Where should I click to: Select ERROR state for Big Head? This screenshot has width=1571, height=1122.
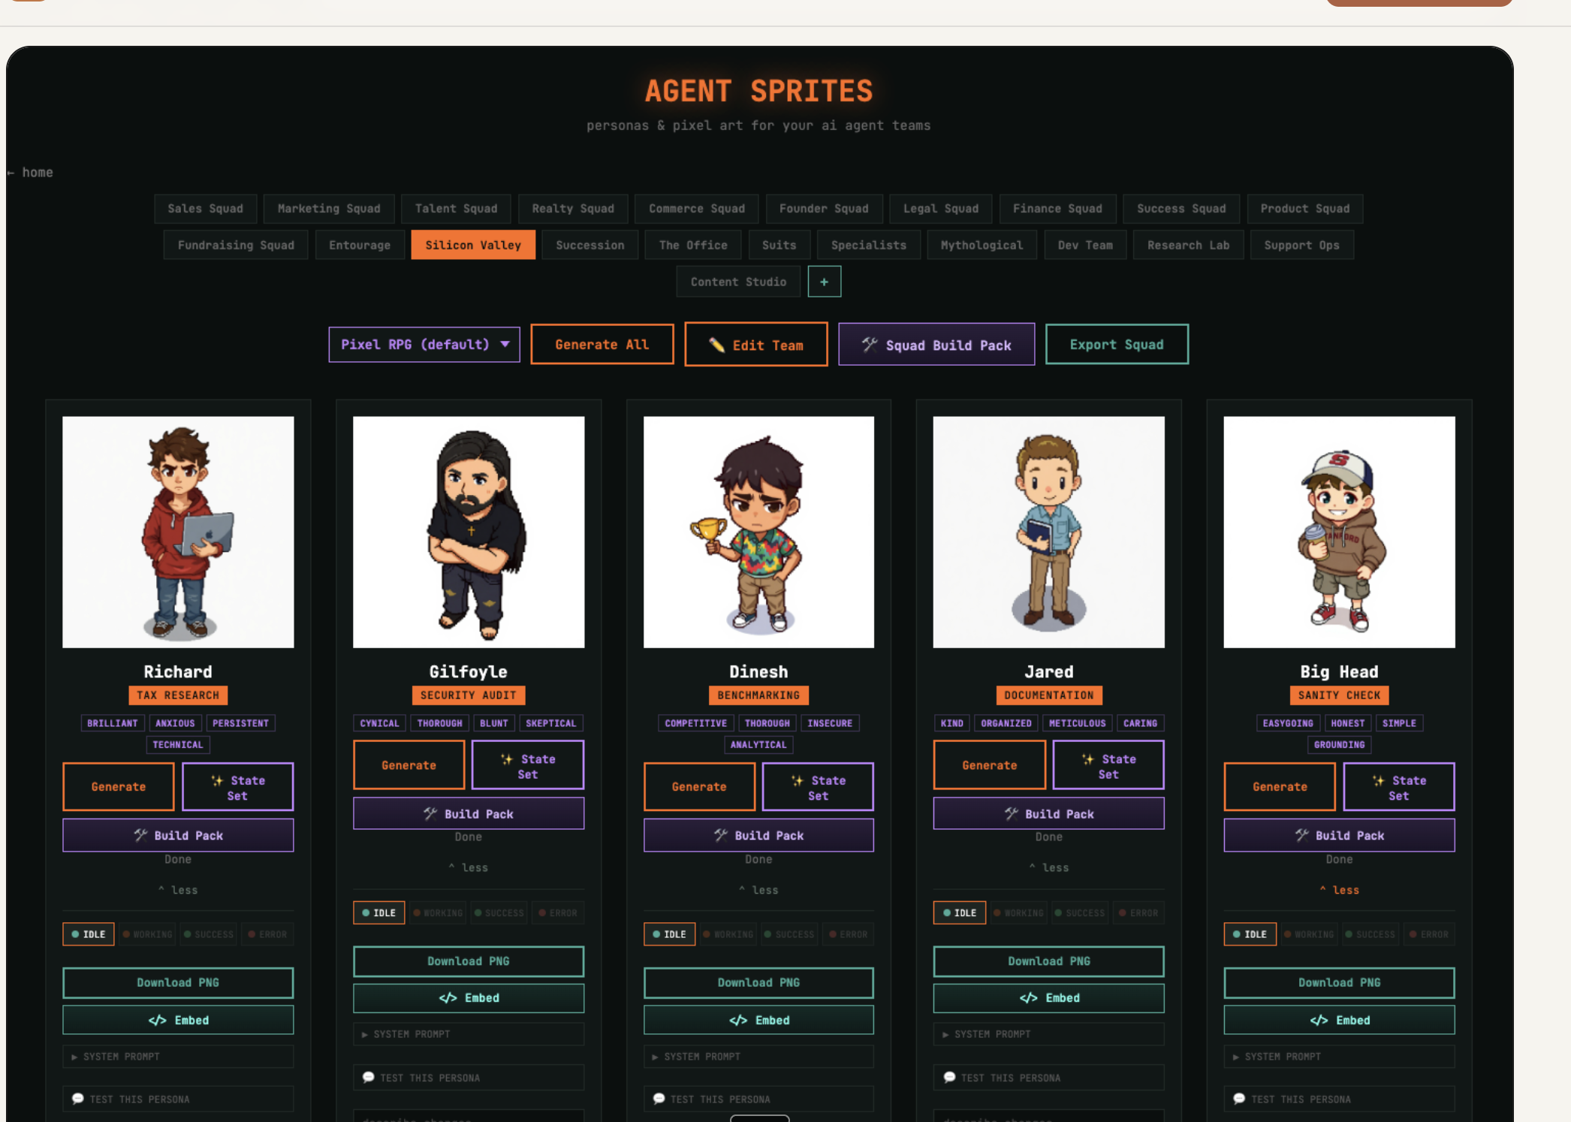pos(1428,934)
